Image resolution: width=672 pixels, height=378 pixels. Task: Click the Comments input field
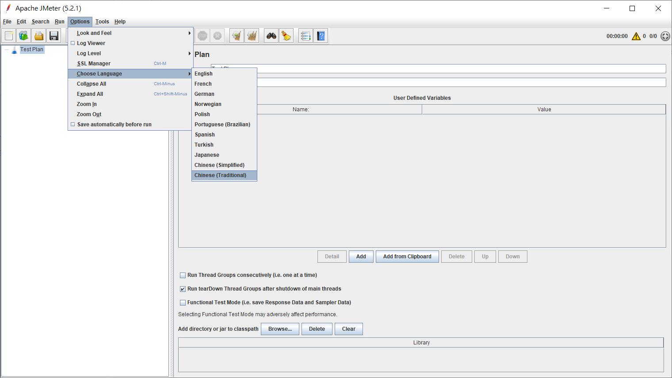(x=461, y=83)
